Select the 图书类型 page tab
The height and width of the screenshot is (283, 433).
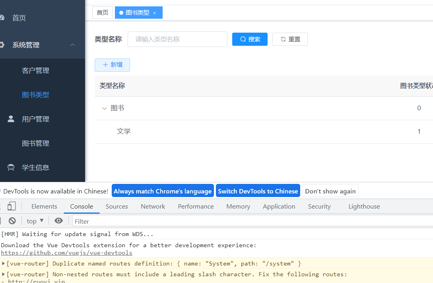(137, 12)
